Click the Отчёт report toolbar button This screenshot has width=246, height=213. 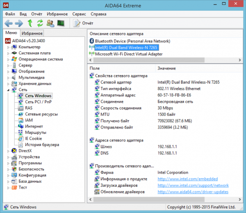pos(83,23)
